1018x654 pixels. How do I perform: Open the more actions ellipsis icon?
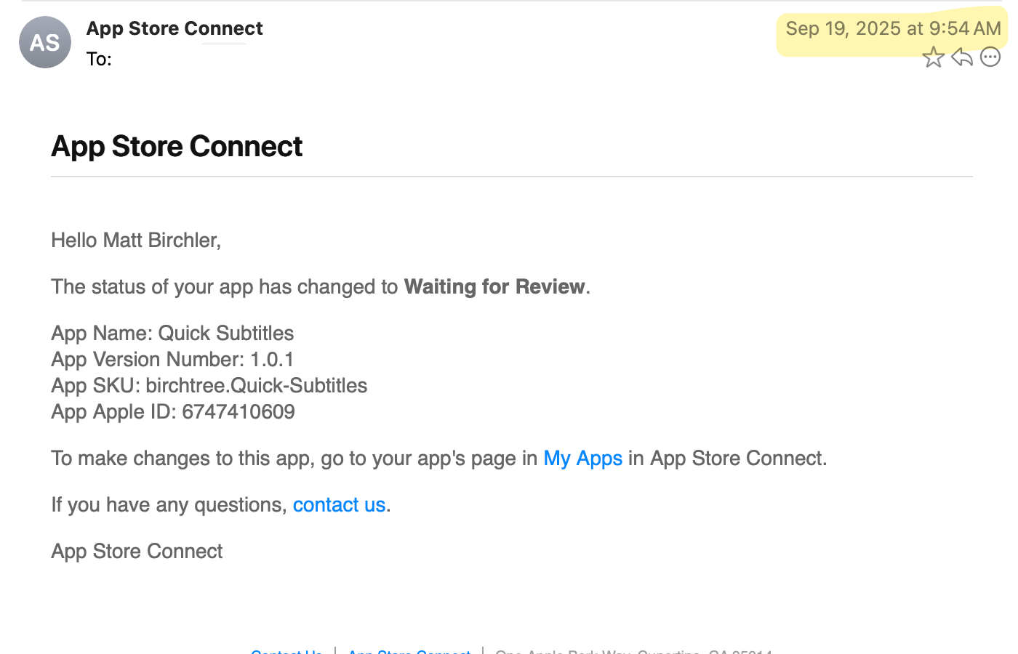point(990,57)
